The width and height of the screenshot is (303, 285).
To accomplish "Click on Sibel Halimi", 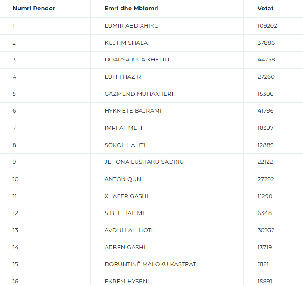I will coord(124,213).
